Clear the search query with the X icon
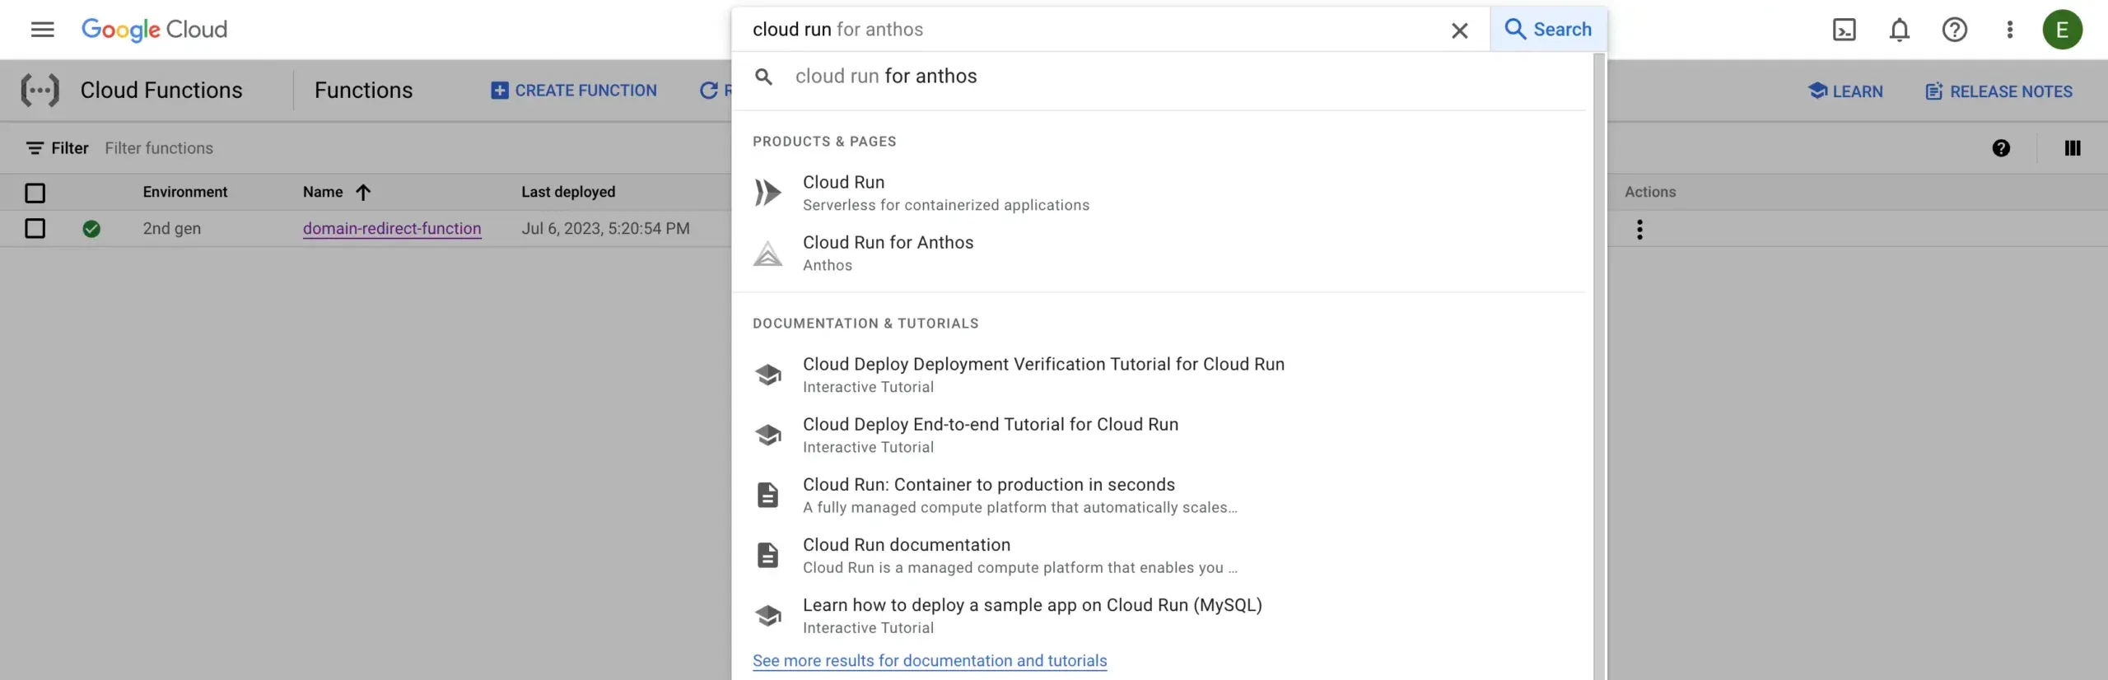This screenshot has height=680, width=2108. [x=1459, y=30]
